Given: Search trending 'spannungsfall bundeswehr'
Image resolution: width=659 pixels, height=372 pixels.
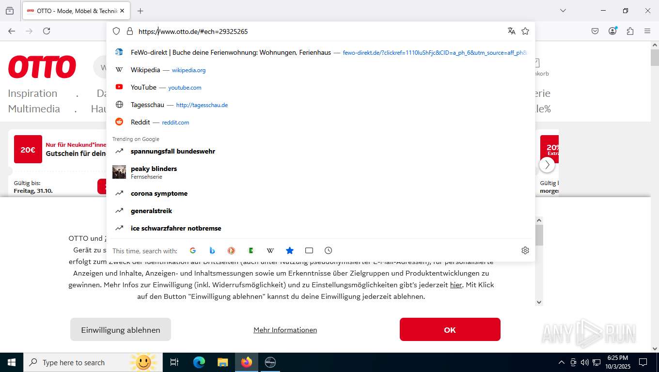Looking at the screenshot, I should [x=321, y=151].
